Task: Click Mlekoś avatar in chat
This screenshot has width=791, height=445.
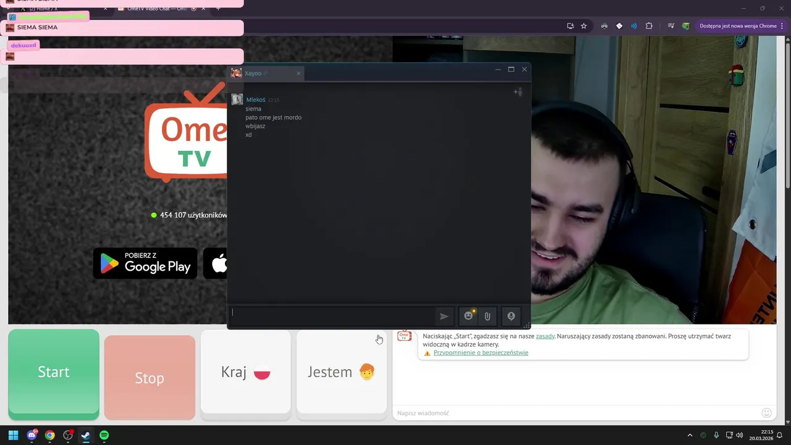Action: pyautogui.click(x=237, y=100)
